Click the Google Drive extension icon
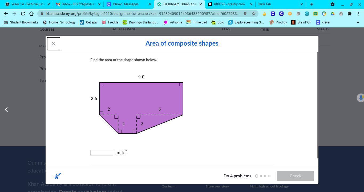The height and width of the screenshot is (192, 364). click(x=333, y=14)
